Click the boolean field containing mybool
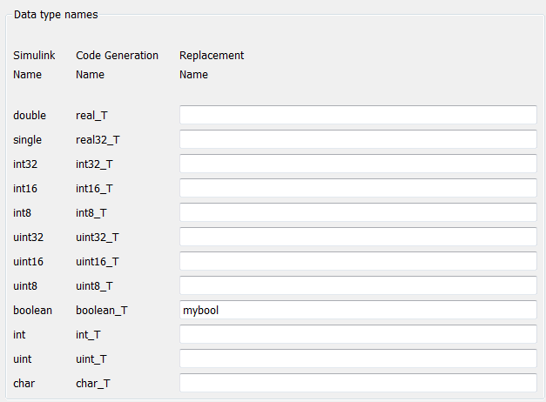Viewport: 546px width, 402px height. click(x=358, y=310)
